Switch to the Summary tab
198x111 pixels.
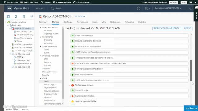click(x=43, y=22)
